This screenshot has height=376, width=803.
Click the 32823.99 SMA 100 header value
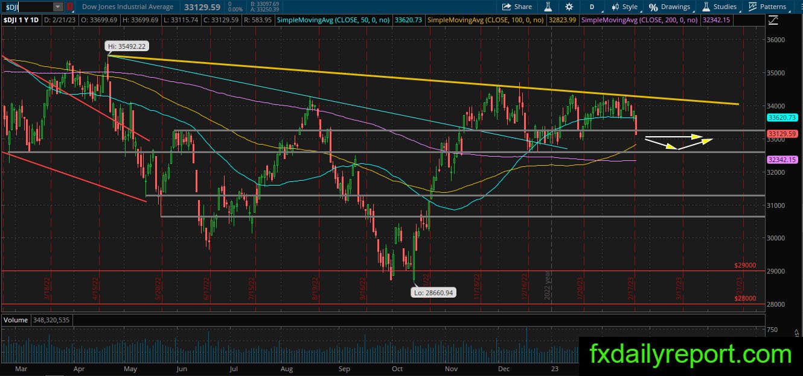pos(561,20)
